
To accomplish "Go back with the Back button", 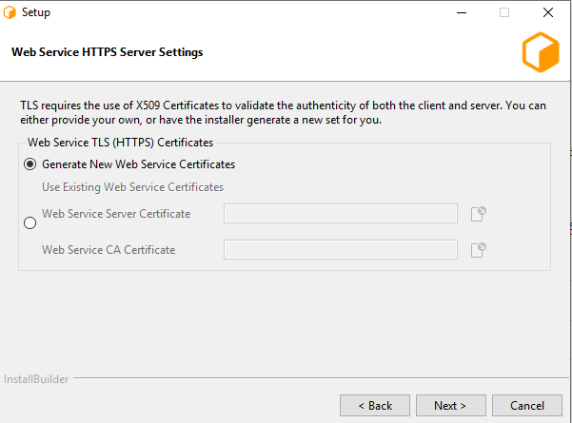I will click(x=375, y=406).
